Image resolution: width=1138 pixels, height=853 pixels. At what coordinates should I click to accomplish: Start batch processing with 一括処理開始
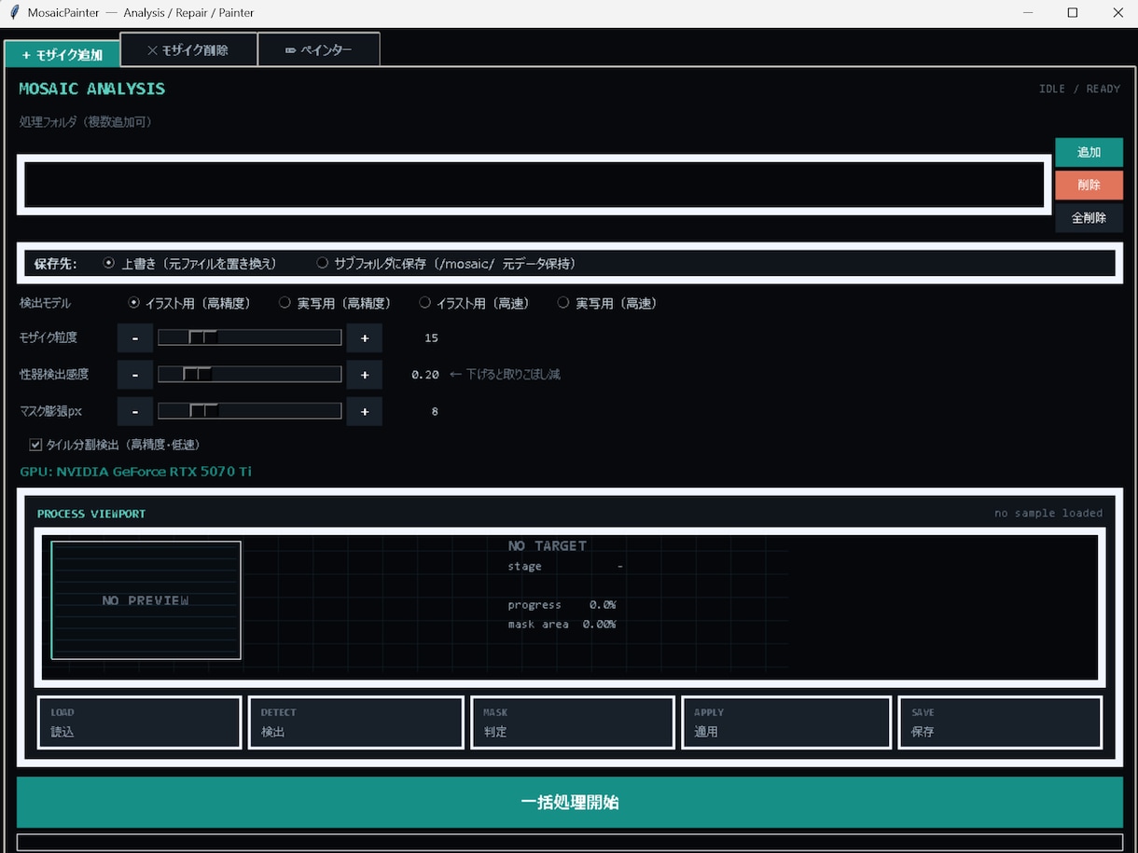(569, 803)
